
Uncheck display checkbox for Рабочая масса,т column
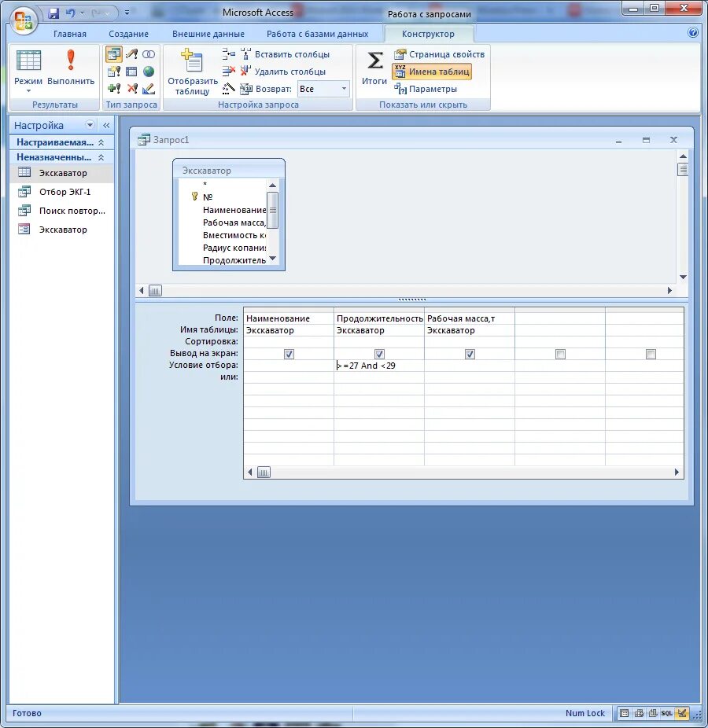click(x=470, y=355)
